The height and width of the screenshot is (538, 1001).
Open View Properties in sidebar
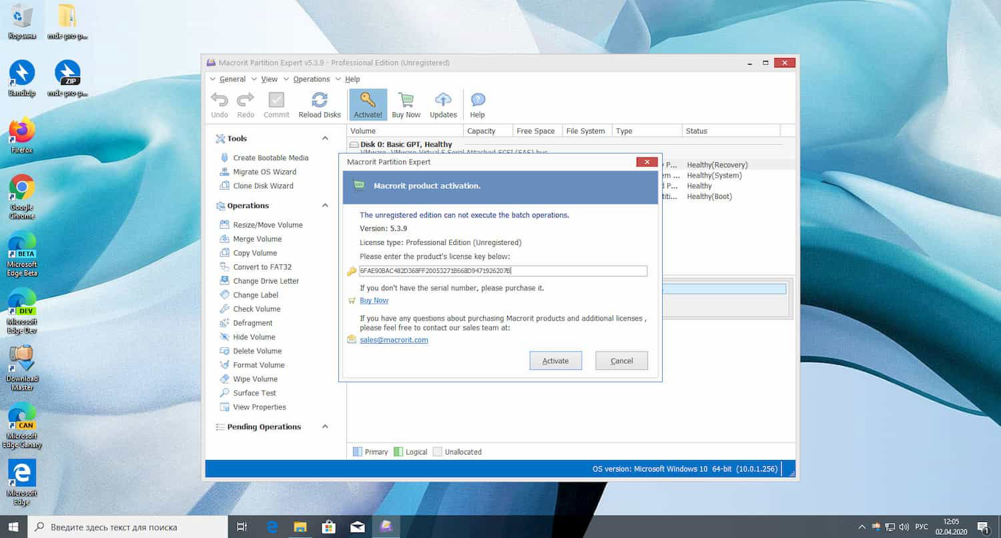click(x=259, y=407)
